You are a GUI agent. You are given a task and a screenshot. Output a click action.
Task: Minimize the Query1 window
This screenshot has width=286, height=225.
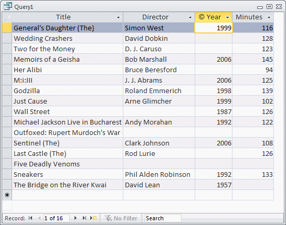(x=260, y=7)
